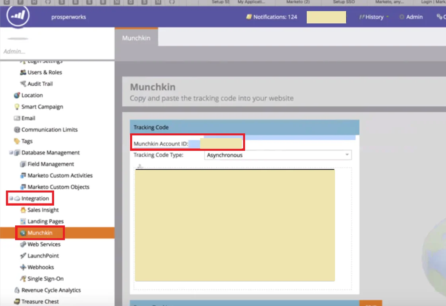The image size is (446, 306).
Task: Collapse the Database Management tree node
Action: coord(11,152)
